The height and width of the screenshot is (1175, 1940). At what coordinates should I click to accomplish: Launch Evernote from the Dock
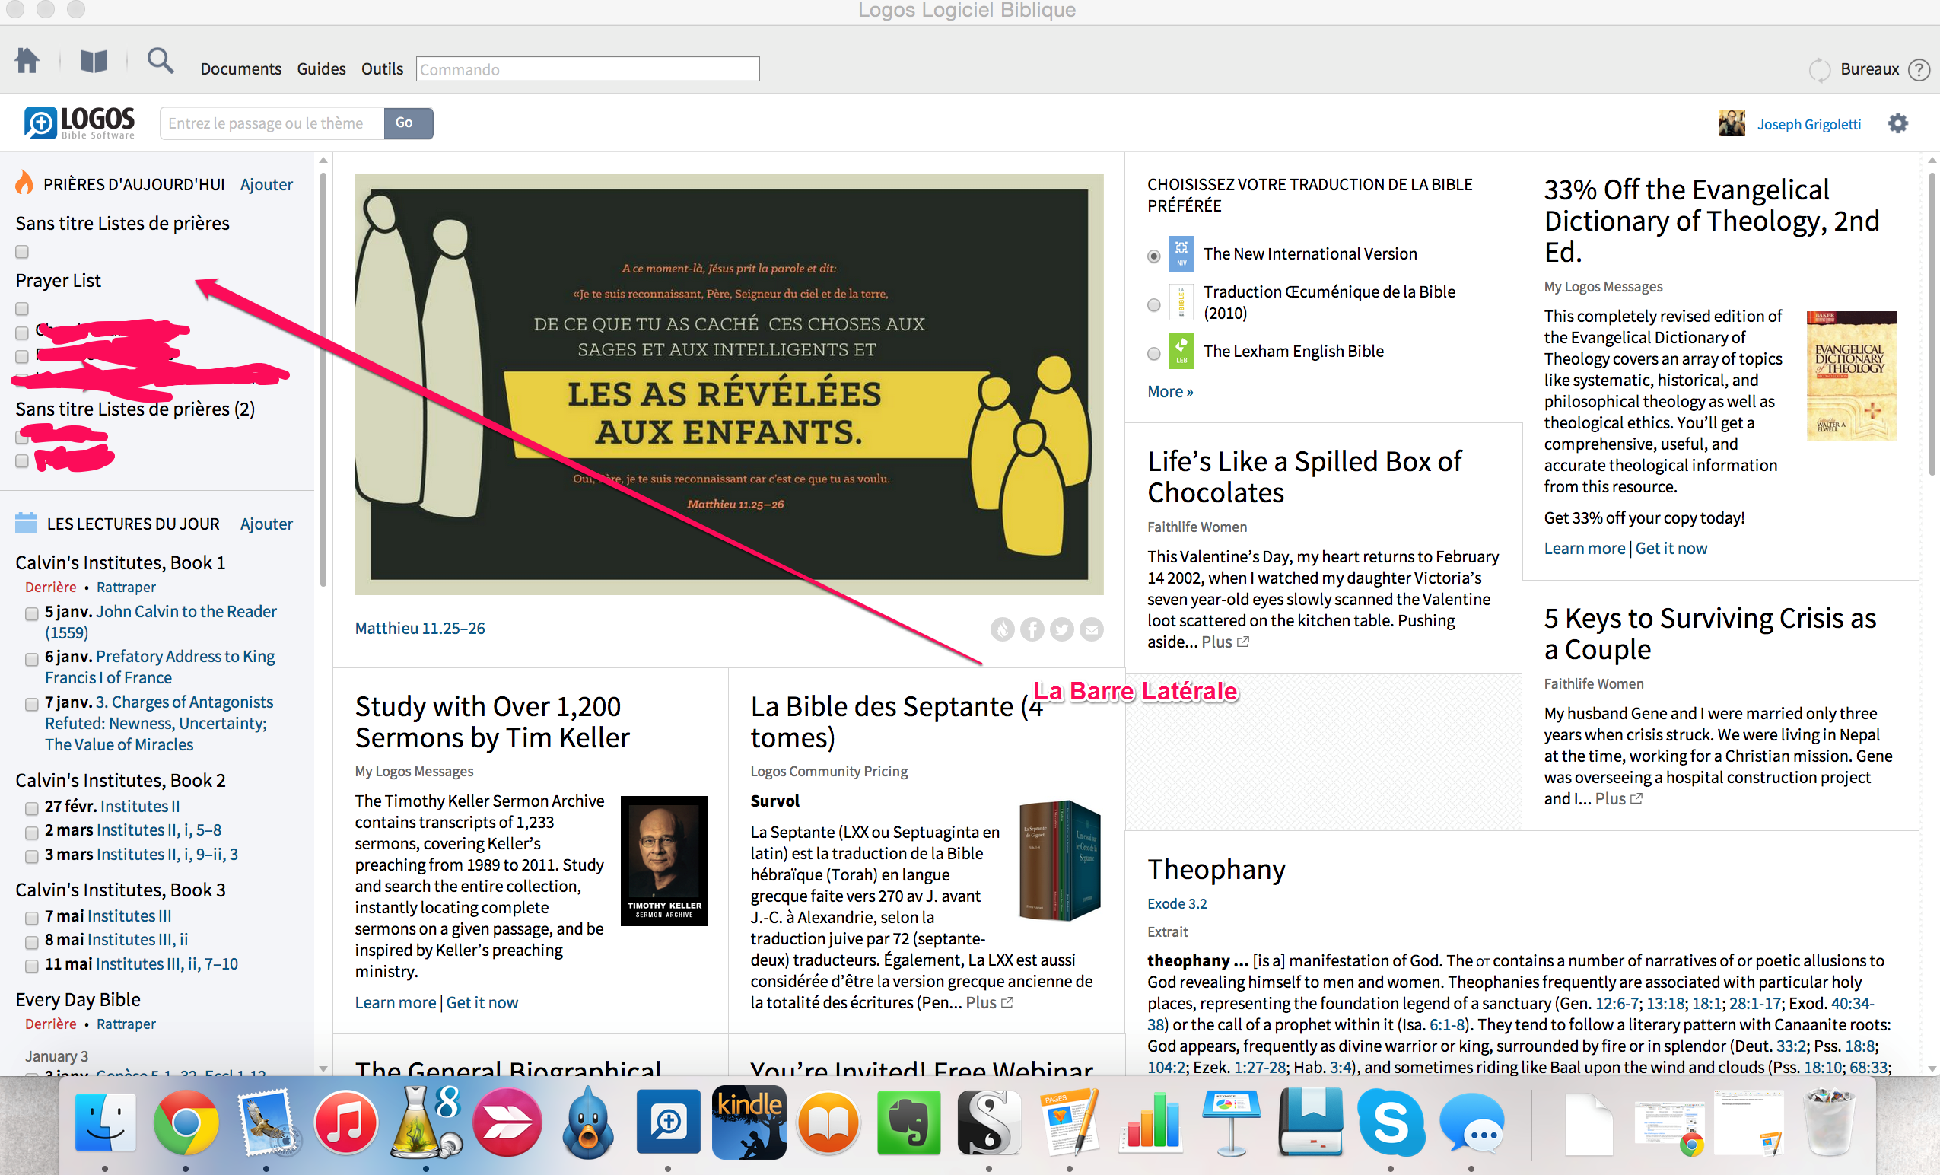coord(908,1122)
